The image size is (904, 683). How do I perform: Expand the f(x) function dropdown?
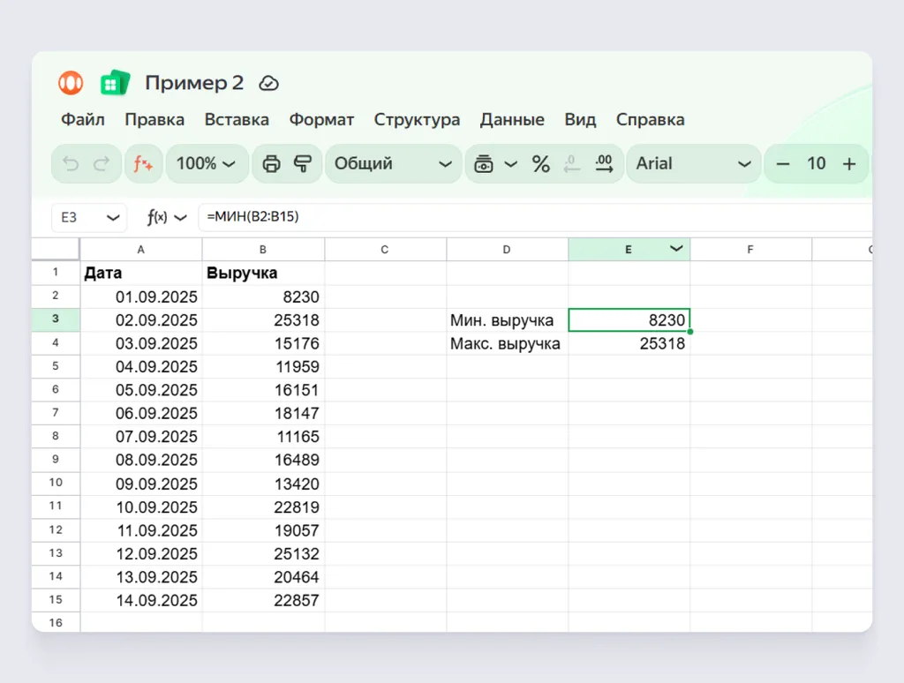pos(180,217)
